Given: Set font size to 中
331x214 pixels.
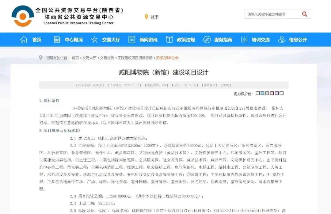Looking at the screenshot, I should 190,85.
